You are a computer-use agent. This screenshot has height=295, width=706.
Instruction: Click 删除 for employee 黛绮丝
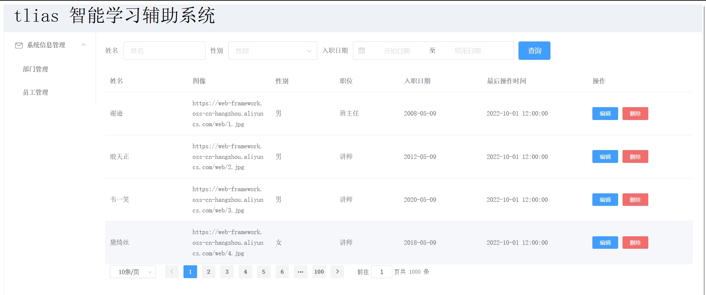(x=635, y=243)
